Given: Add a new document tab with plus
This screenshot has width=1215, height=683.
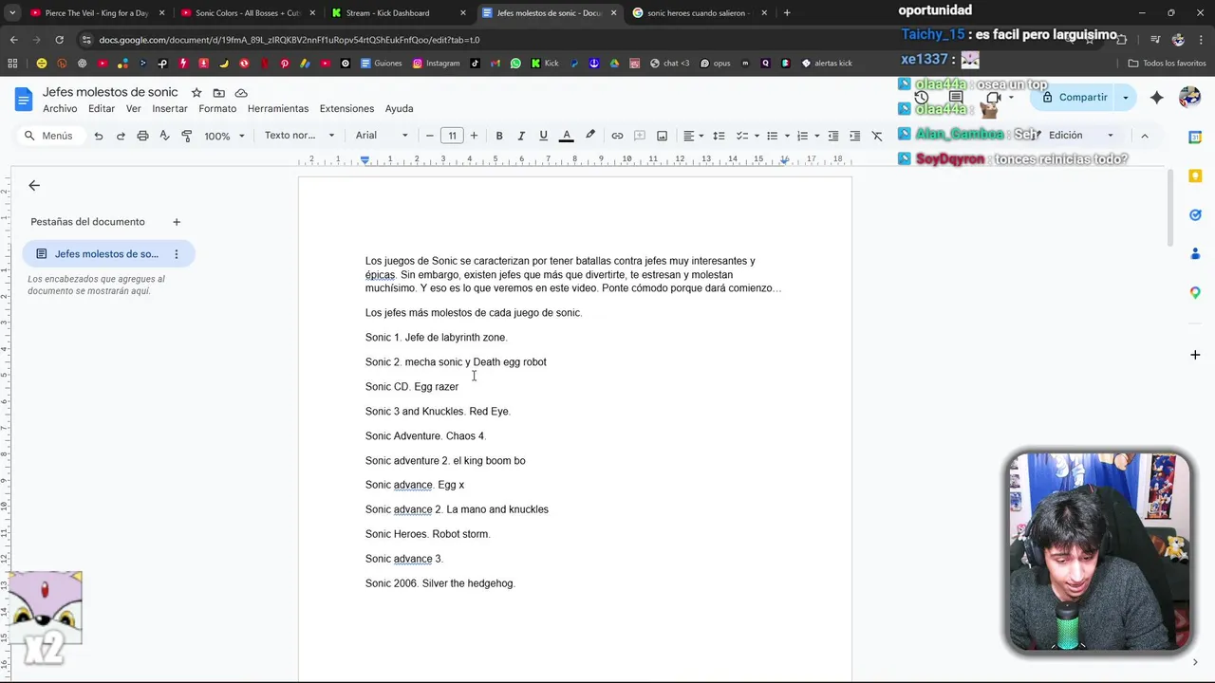Looking at the screenshot, I should [177, 222].
